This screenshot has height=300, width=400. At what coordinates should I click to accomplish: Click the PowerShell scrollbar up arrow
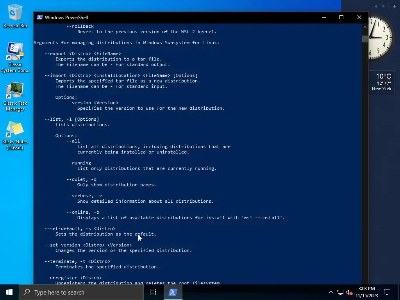[365, 27]
